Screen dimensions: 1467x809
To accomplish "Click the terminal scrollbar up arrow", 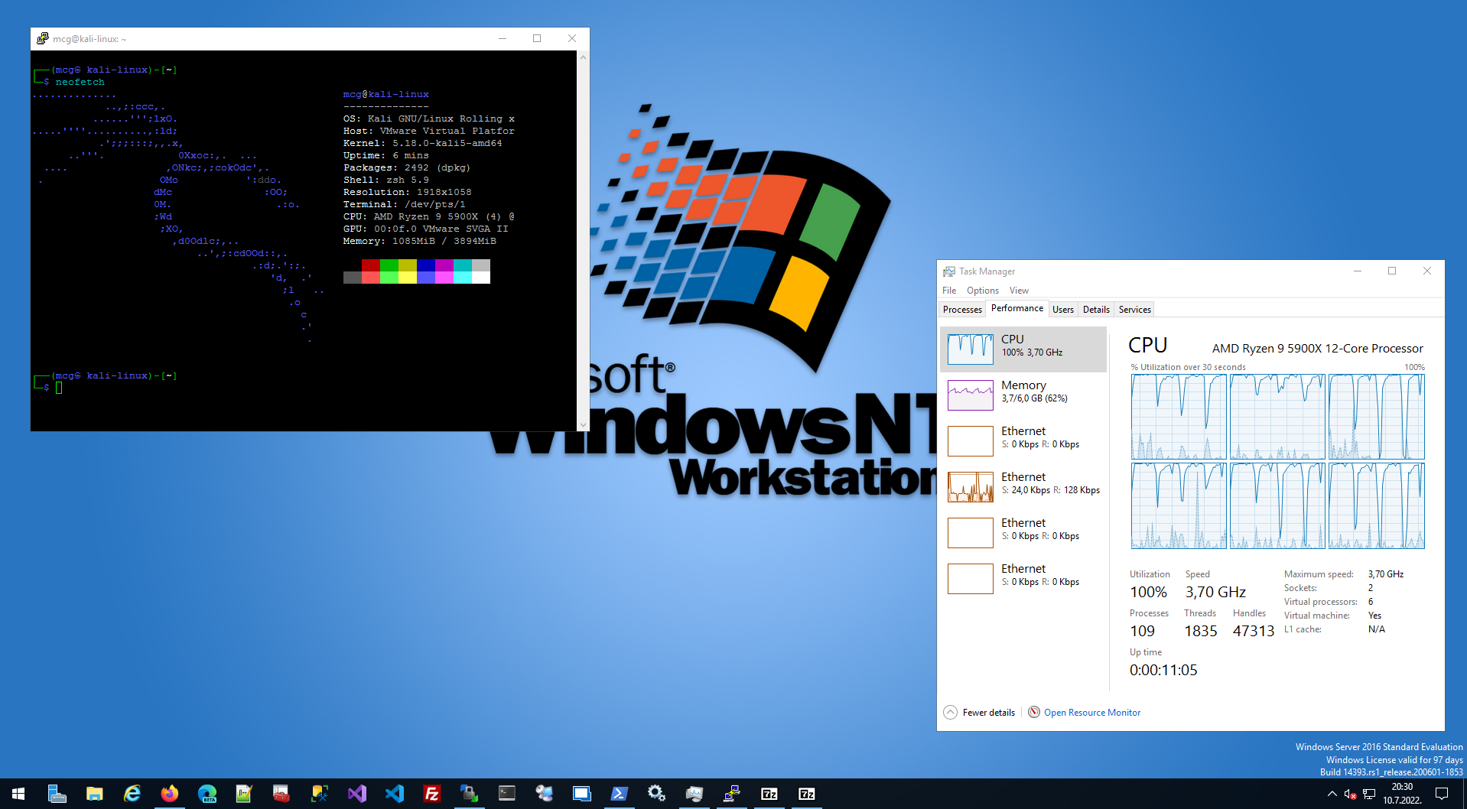I will tap(584, 57).
